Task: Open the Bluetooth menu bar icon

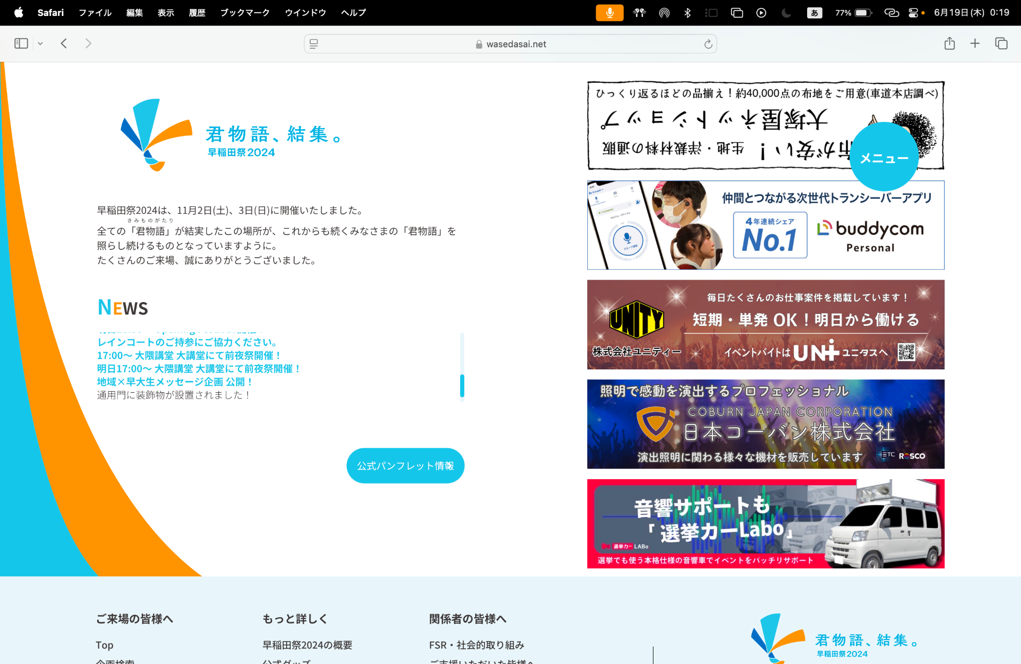Action: point(687,13)
